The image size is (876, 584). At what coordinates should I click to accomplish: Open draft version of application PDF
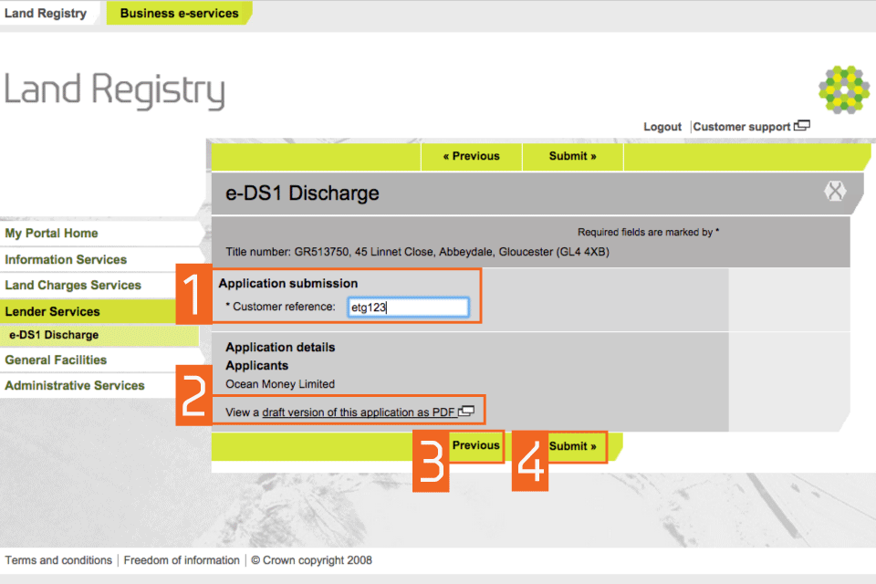(359, 412)
